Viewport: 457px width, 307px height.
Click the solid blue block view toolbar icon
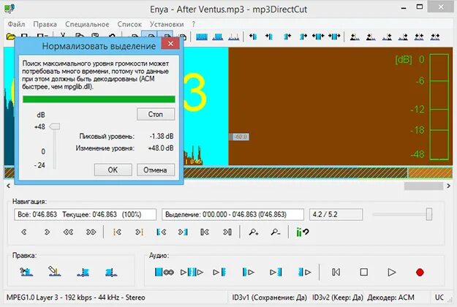point(202,37)
